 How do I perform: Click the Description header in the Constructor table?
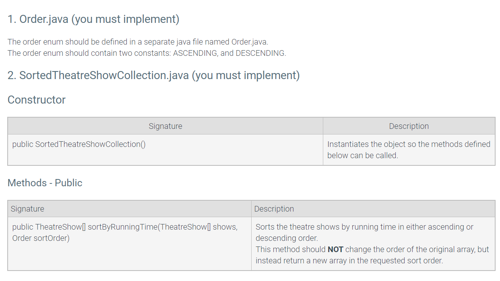tap(409, 126)
